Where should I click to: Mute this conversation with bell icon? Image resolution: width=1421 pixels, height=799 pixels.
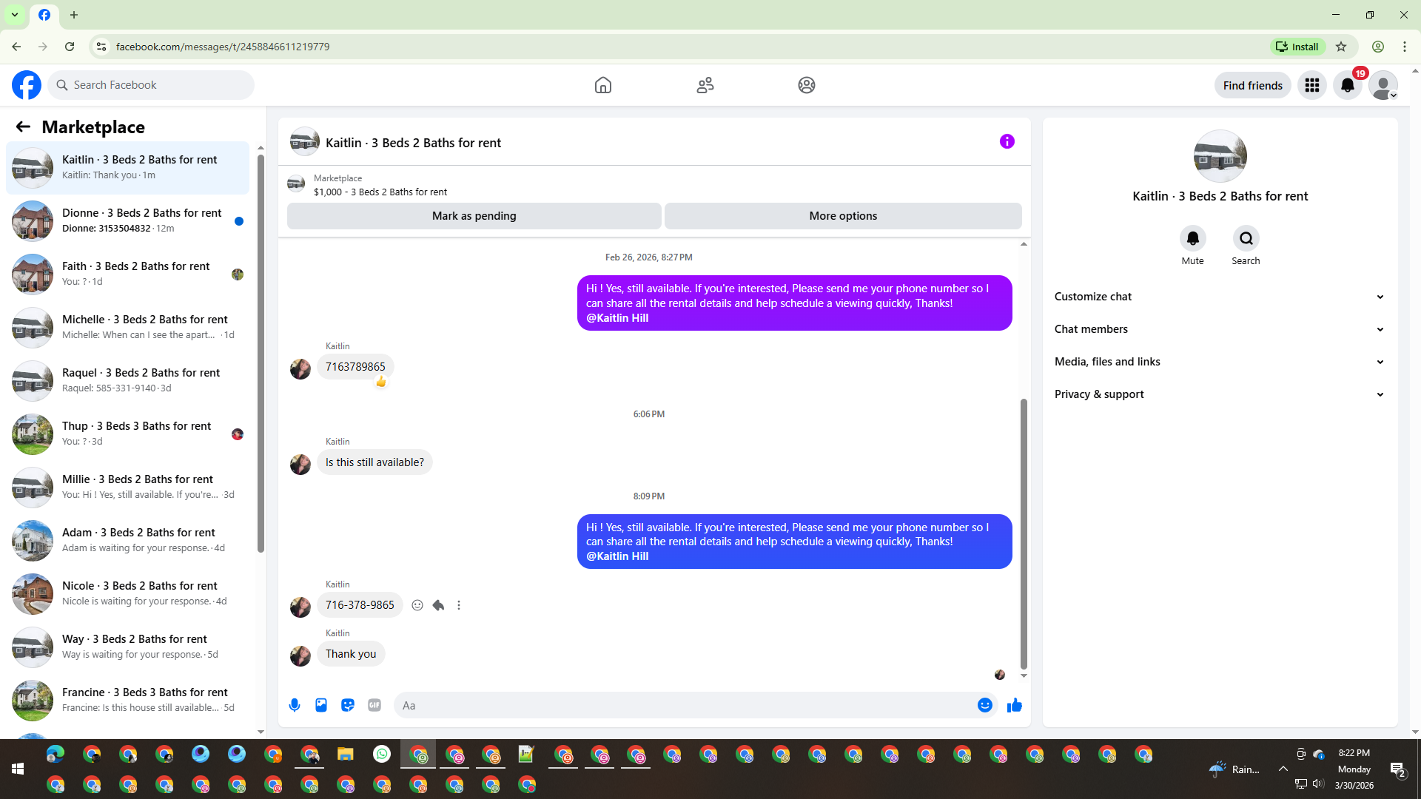pyautogui.click(x=1192, y=238)
